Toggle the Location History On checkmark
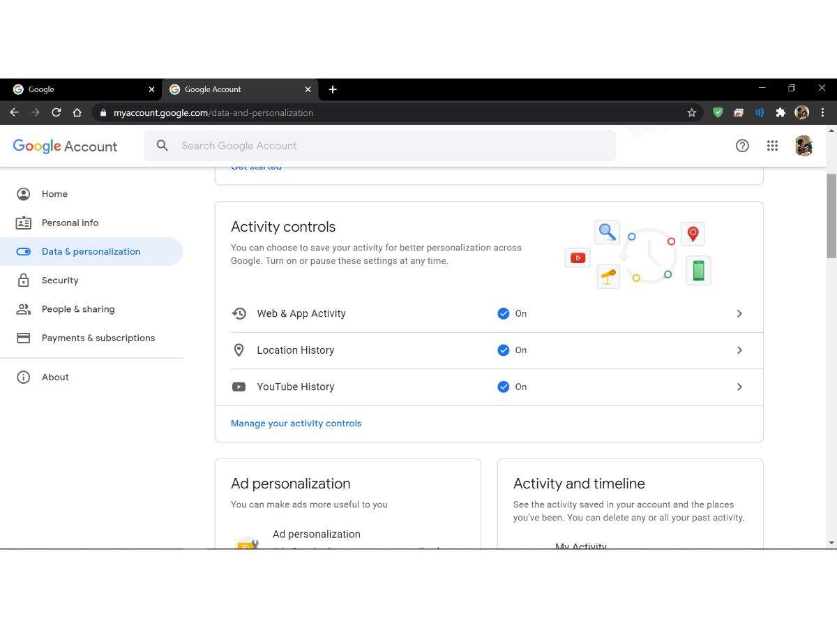Image resolution: width=837 pixels, height=628 pixels. point(504,350)
